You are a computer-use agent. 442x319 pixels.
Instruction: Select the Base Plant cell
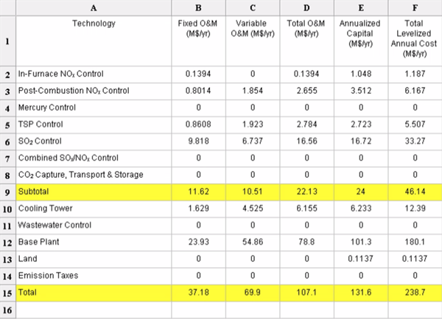click(94, 242)
